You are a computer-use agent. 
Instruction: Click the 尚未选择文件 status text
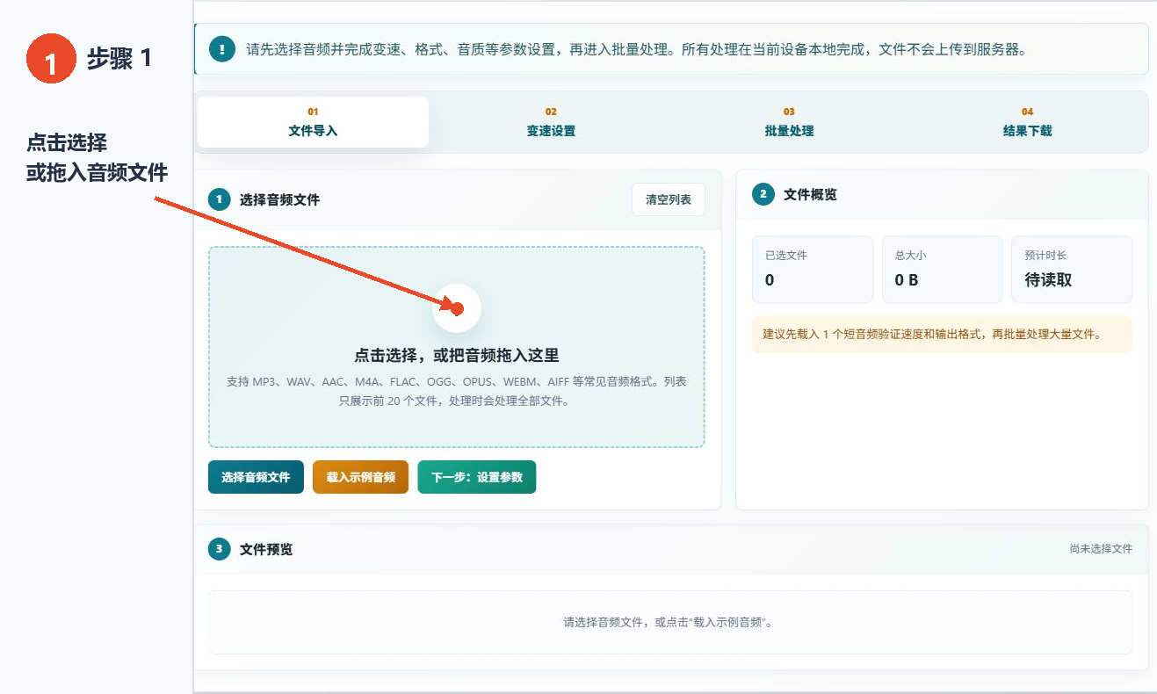[1101, 548]
